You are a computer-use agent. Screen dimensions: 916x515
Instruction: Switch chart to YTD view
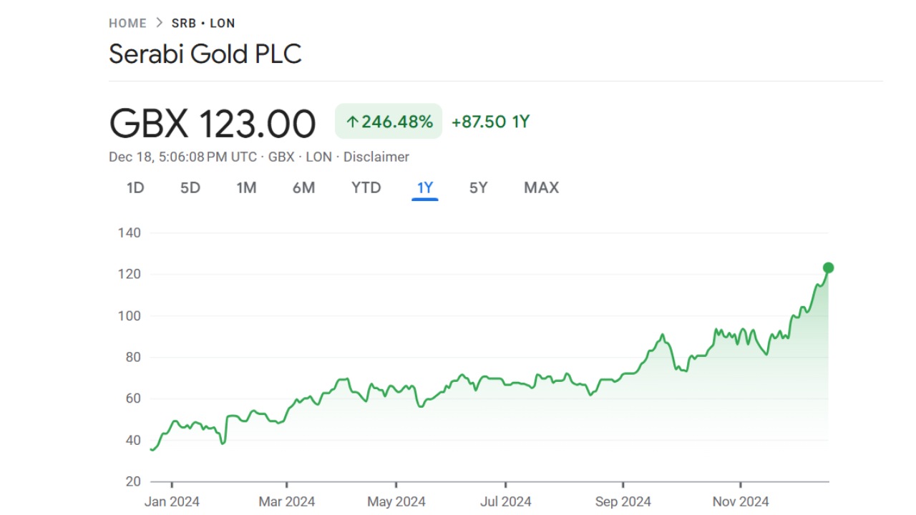[x=366, y=188]
